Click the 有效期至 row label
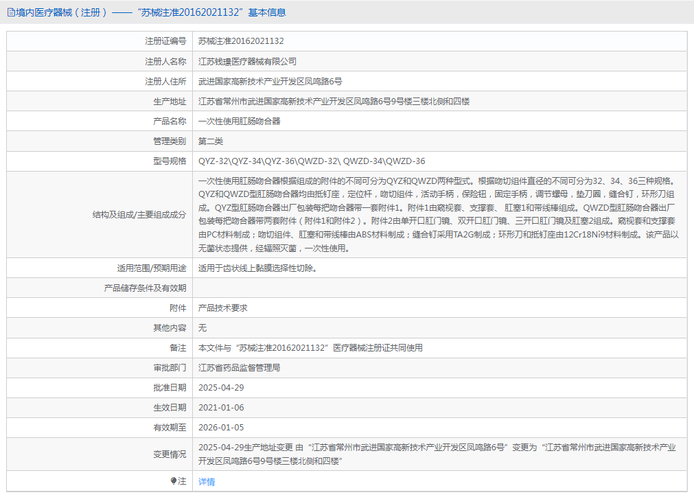The image size is (694, 497). tap(170, 428)
